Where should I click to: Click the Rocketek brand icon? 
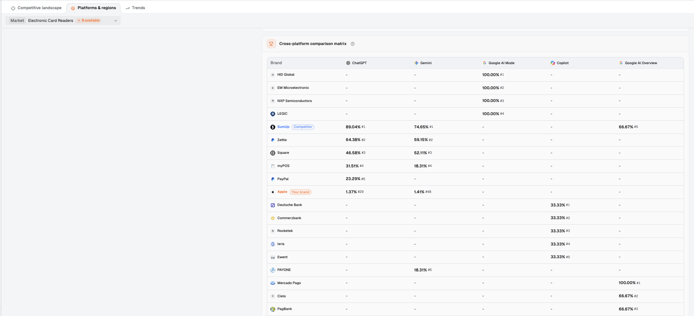273,231
